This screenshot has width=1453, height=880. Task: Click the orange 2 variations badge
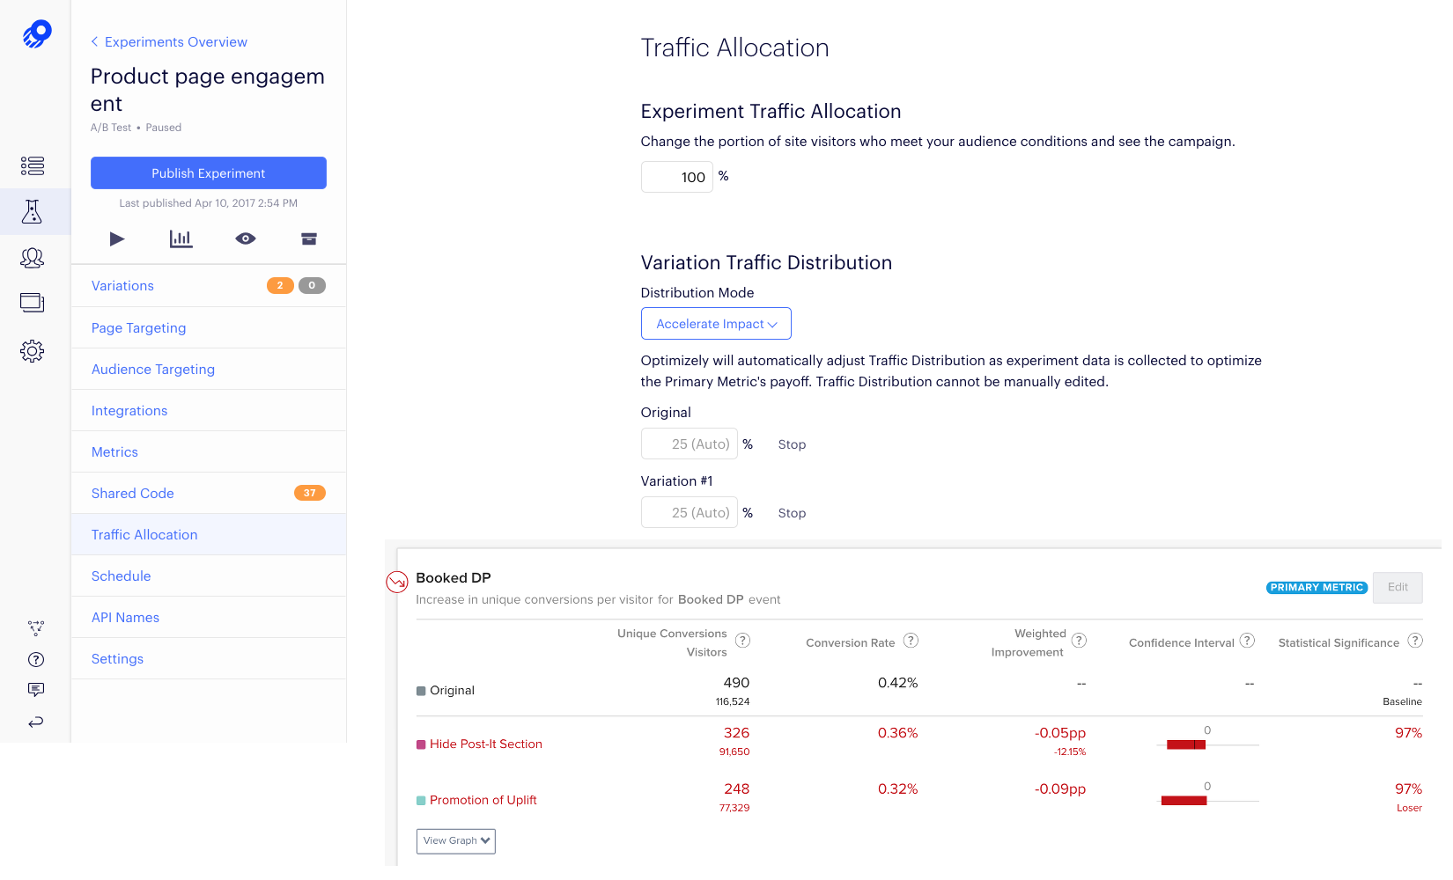pyautogui.click(x=280, y=285)
